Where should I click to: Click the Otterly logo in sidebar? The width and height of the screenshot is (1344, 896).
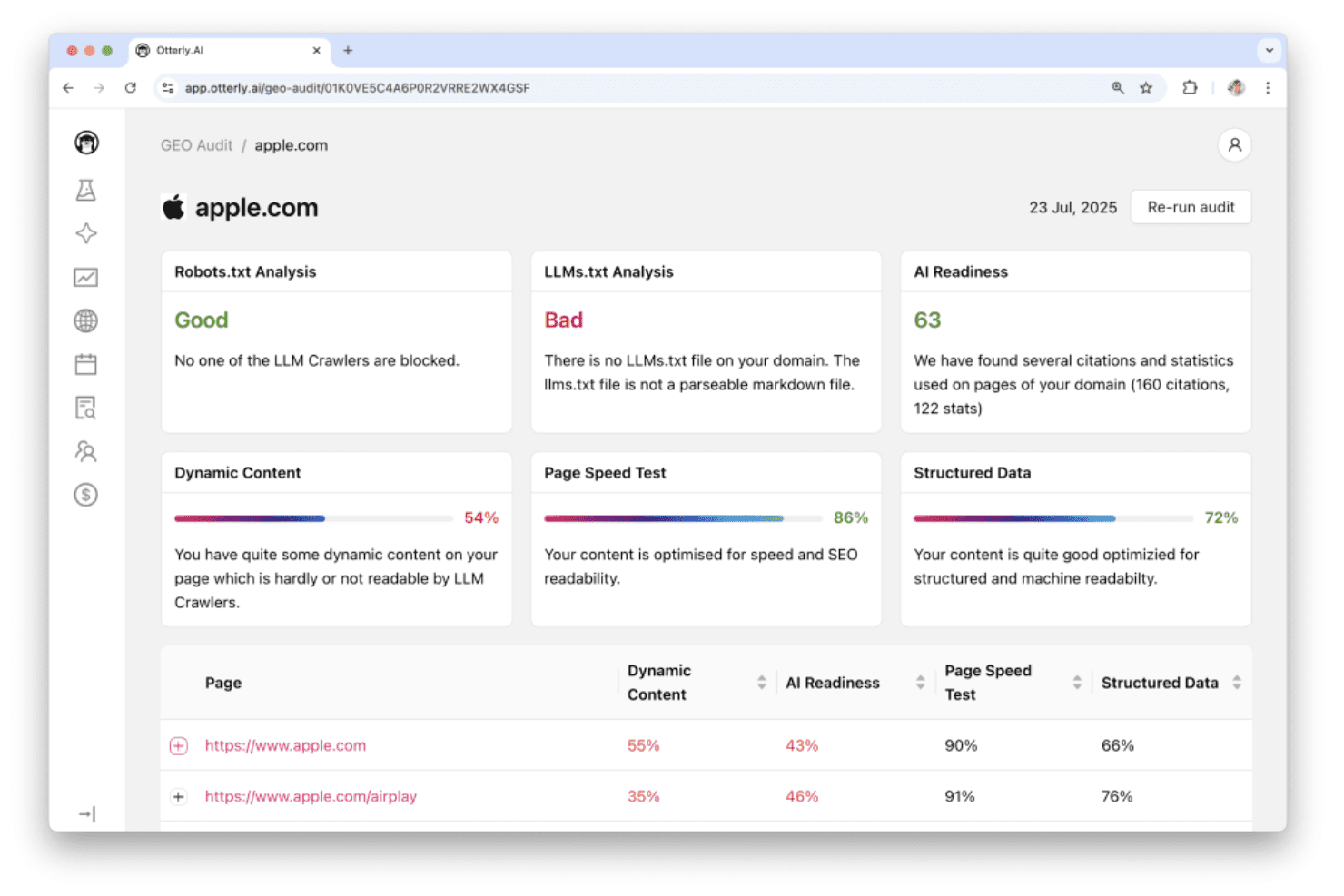(86, 143)
